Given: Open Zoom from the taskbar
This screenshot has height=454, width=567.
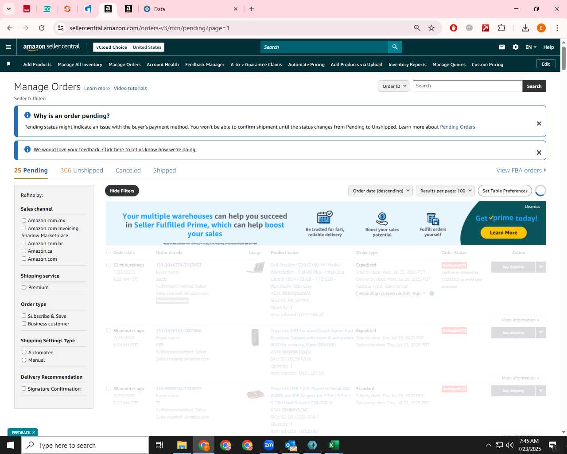Looking at the screenshot, I should coord(269,445).
